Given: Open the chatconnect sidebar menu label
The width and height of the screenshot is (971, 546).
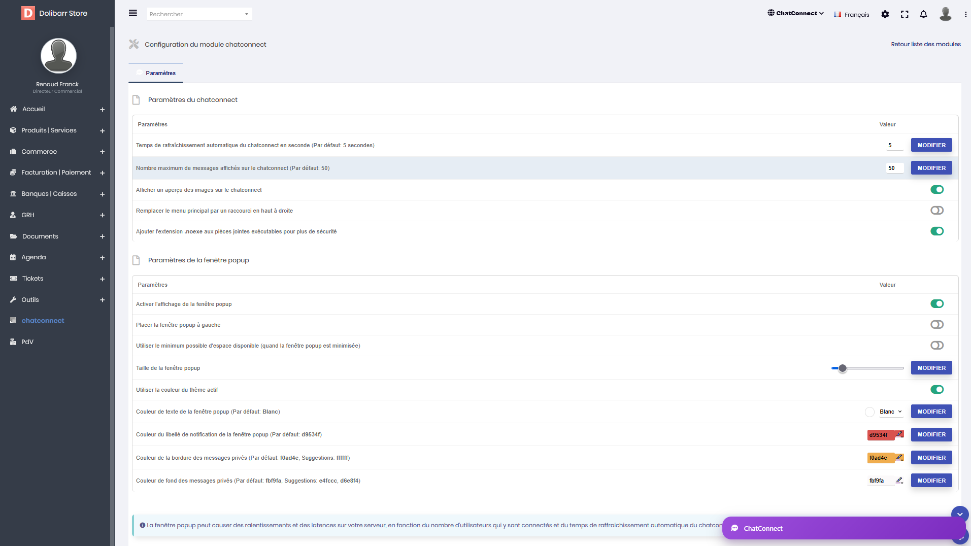Looking at the screenshot, I should 43,321.
